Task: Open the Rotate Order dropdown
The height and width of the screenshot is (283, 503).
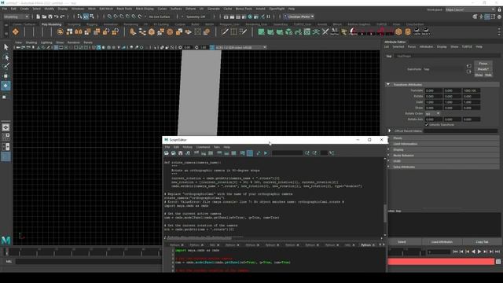Action: tap(432, 113)
